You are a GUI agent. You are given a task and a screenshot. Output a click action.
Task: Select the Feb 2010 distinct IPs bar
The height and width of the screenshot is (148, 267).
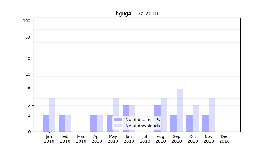62,123
